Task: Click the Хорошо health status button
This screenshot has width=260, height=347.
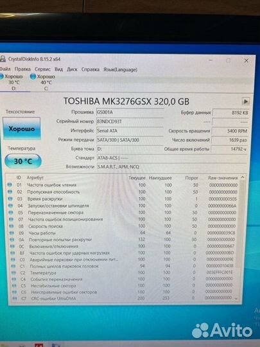Action: [x=22, y=129]
